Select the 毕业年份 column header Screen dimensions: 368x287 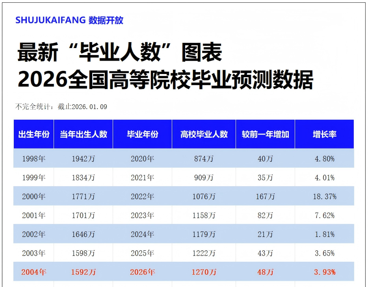tap(143, 134)
